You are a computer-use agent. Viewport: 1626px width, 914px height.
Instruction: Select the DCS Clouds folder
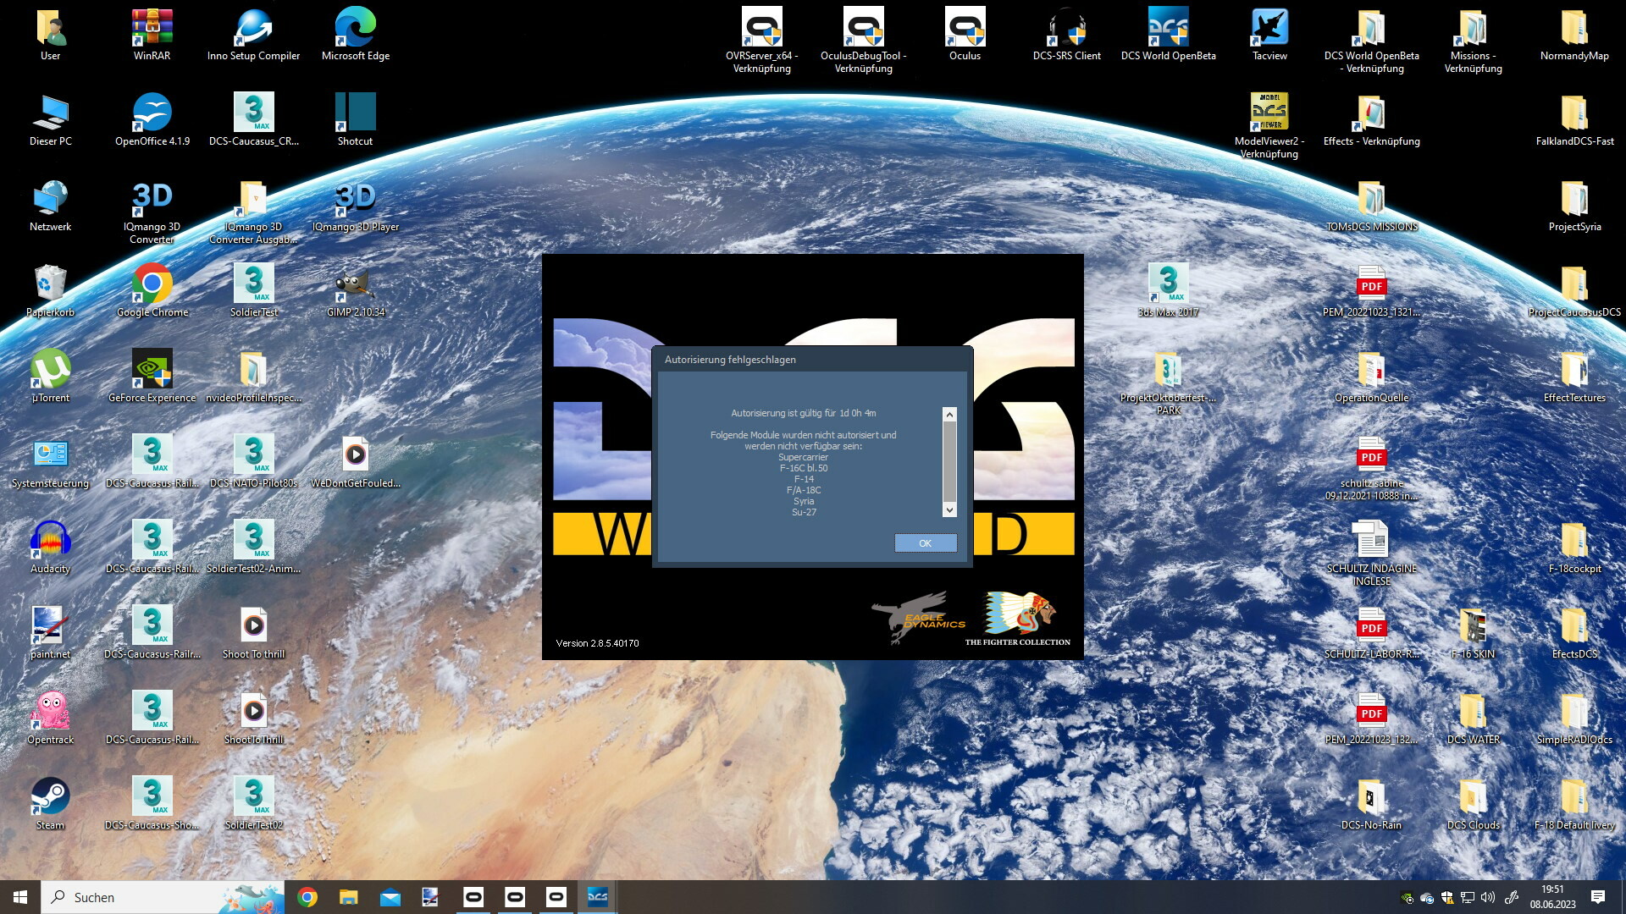1474,804
